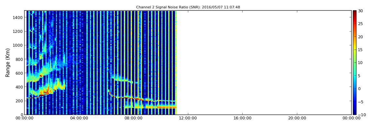This screenshot has width=372, height=131.
Task: Click the 04:00:00 time axis label
Action: coord(79,118)
